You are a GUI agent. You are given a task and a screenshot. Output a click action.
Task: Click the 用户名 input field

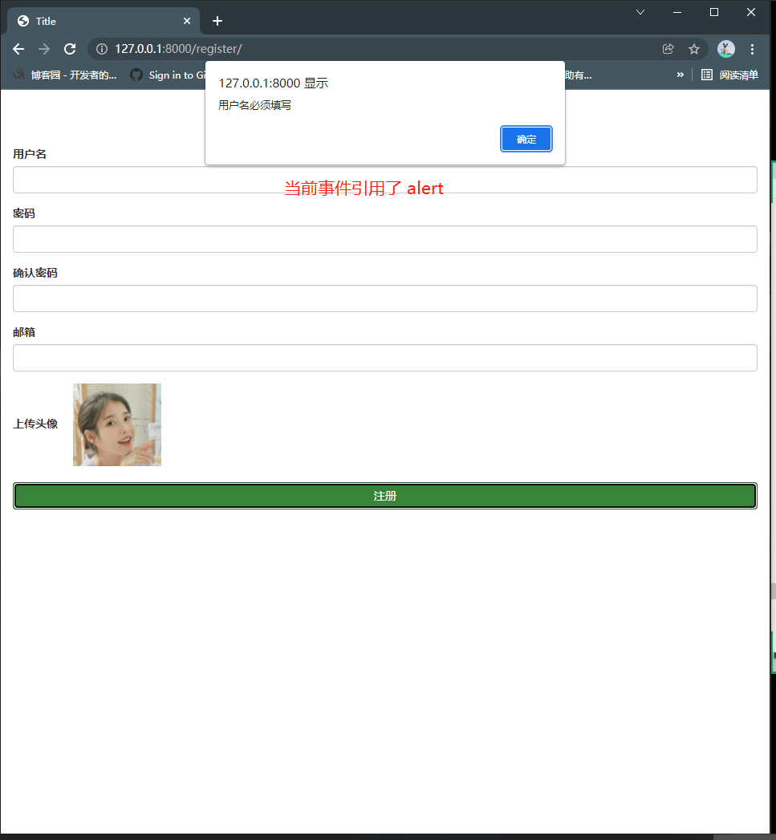[x=384, y=180]
